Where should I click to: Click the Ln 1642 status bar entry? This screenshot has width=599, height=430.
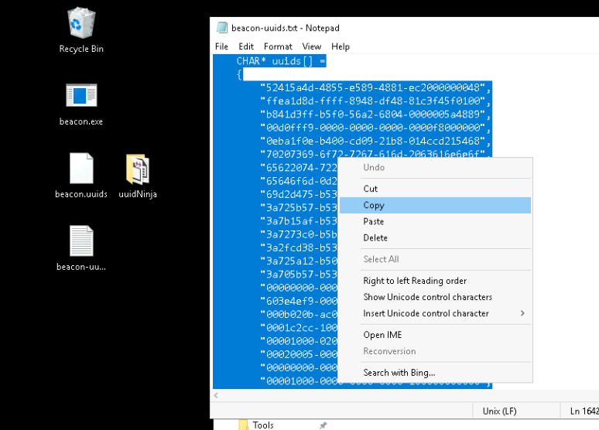coord(584,411)
